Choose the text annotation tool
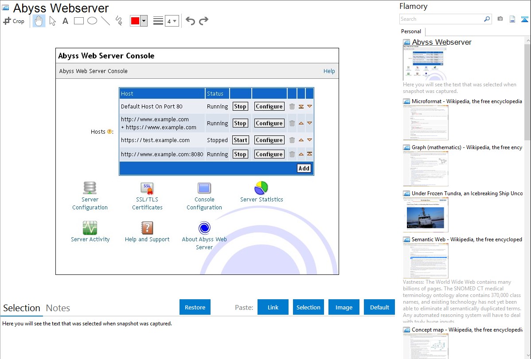531x359 pixels. click(x=65, y=21)
